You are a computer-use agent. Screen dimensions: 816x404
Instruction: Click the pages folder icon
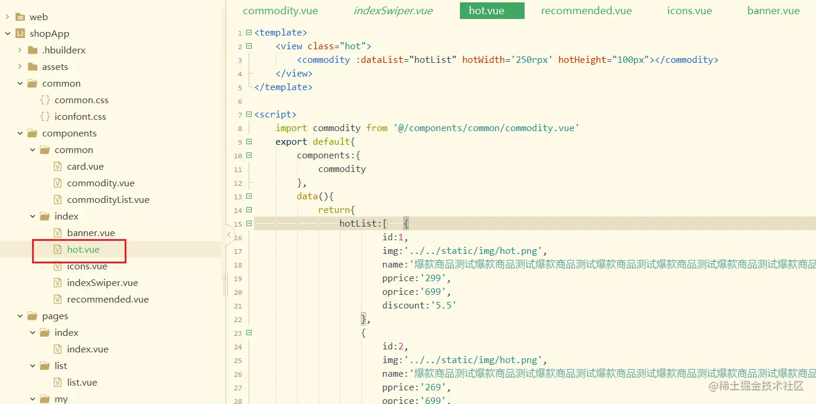[33, 316]
